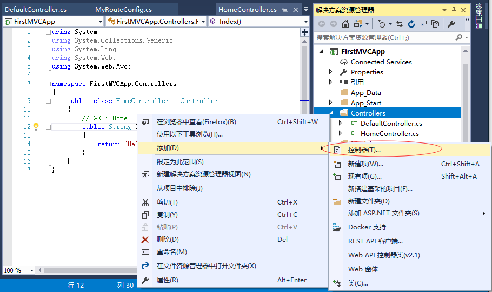Expand the App_Start folder node
Viewport: 492px width, 292px height.
click(331, 103)
